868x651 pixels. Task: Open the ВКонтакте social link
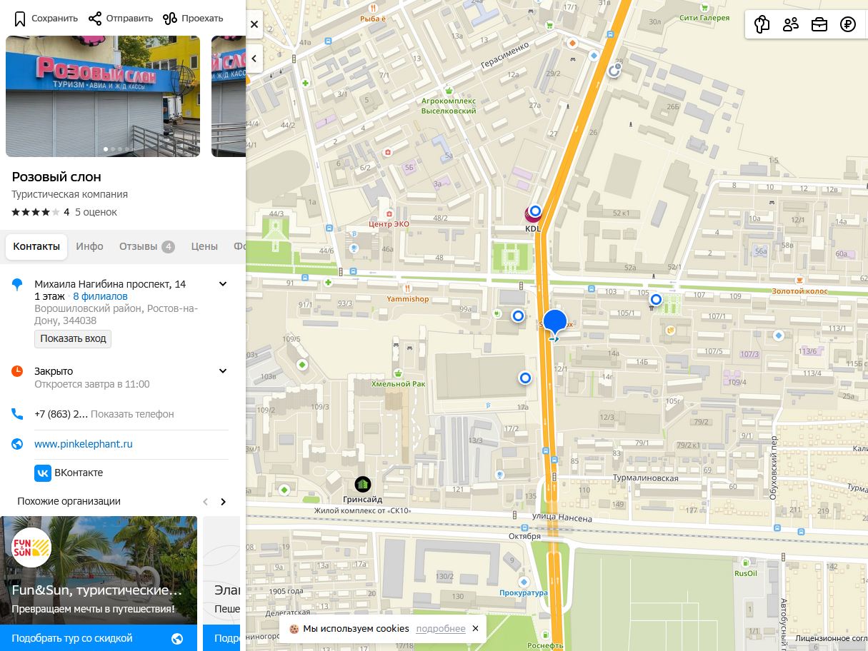(79, 473)
